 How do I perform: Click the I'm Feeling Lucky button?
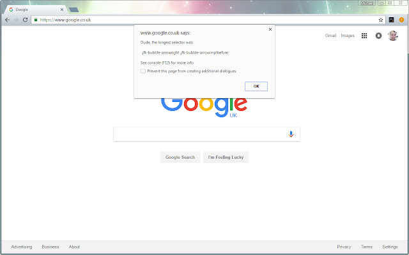pyautogui.click(x=226, y=157)
